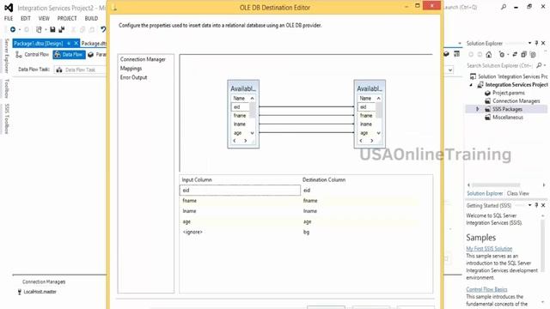Select the Error Output page
The height and width of the screenshot is (309, 550).
point(134,77)
